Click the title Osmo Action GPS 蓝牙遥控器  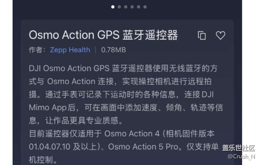(103, 35)
